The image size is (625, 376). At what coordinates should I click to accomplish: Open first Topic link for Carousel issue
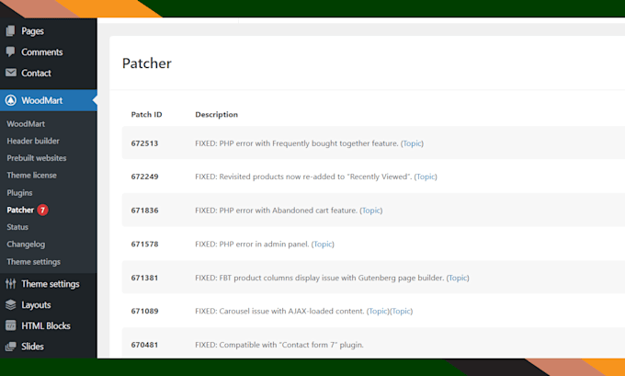[378, 311]
